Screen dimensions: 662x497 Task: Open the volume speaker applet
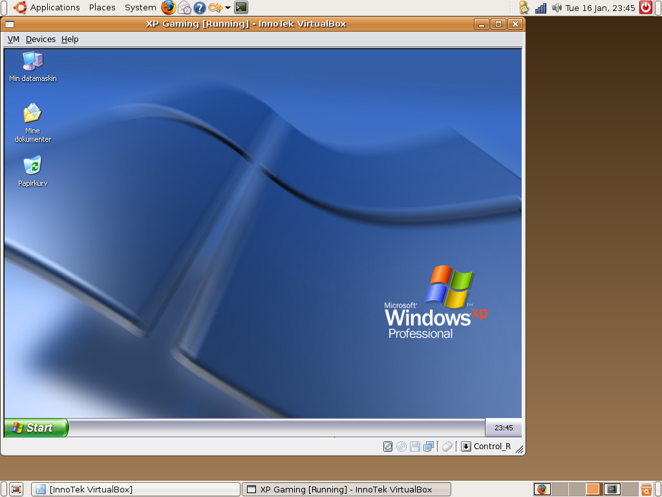[x=557, y=8]
